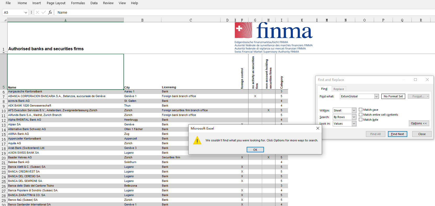The image size is (435, 206).
Task: Check the Match byte option
Action: (x=361, y=120)
